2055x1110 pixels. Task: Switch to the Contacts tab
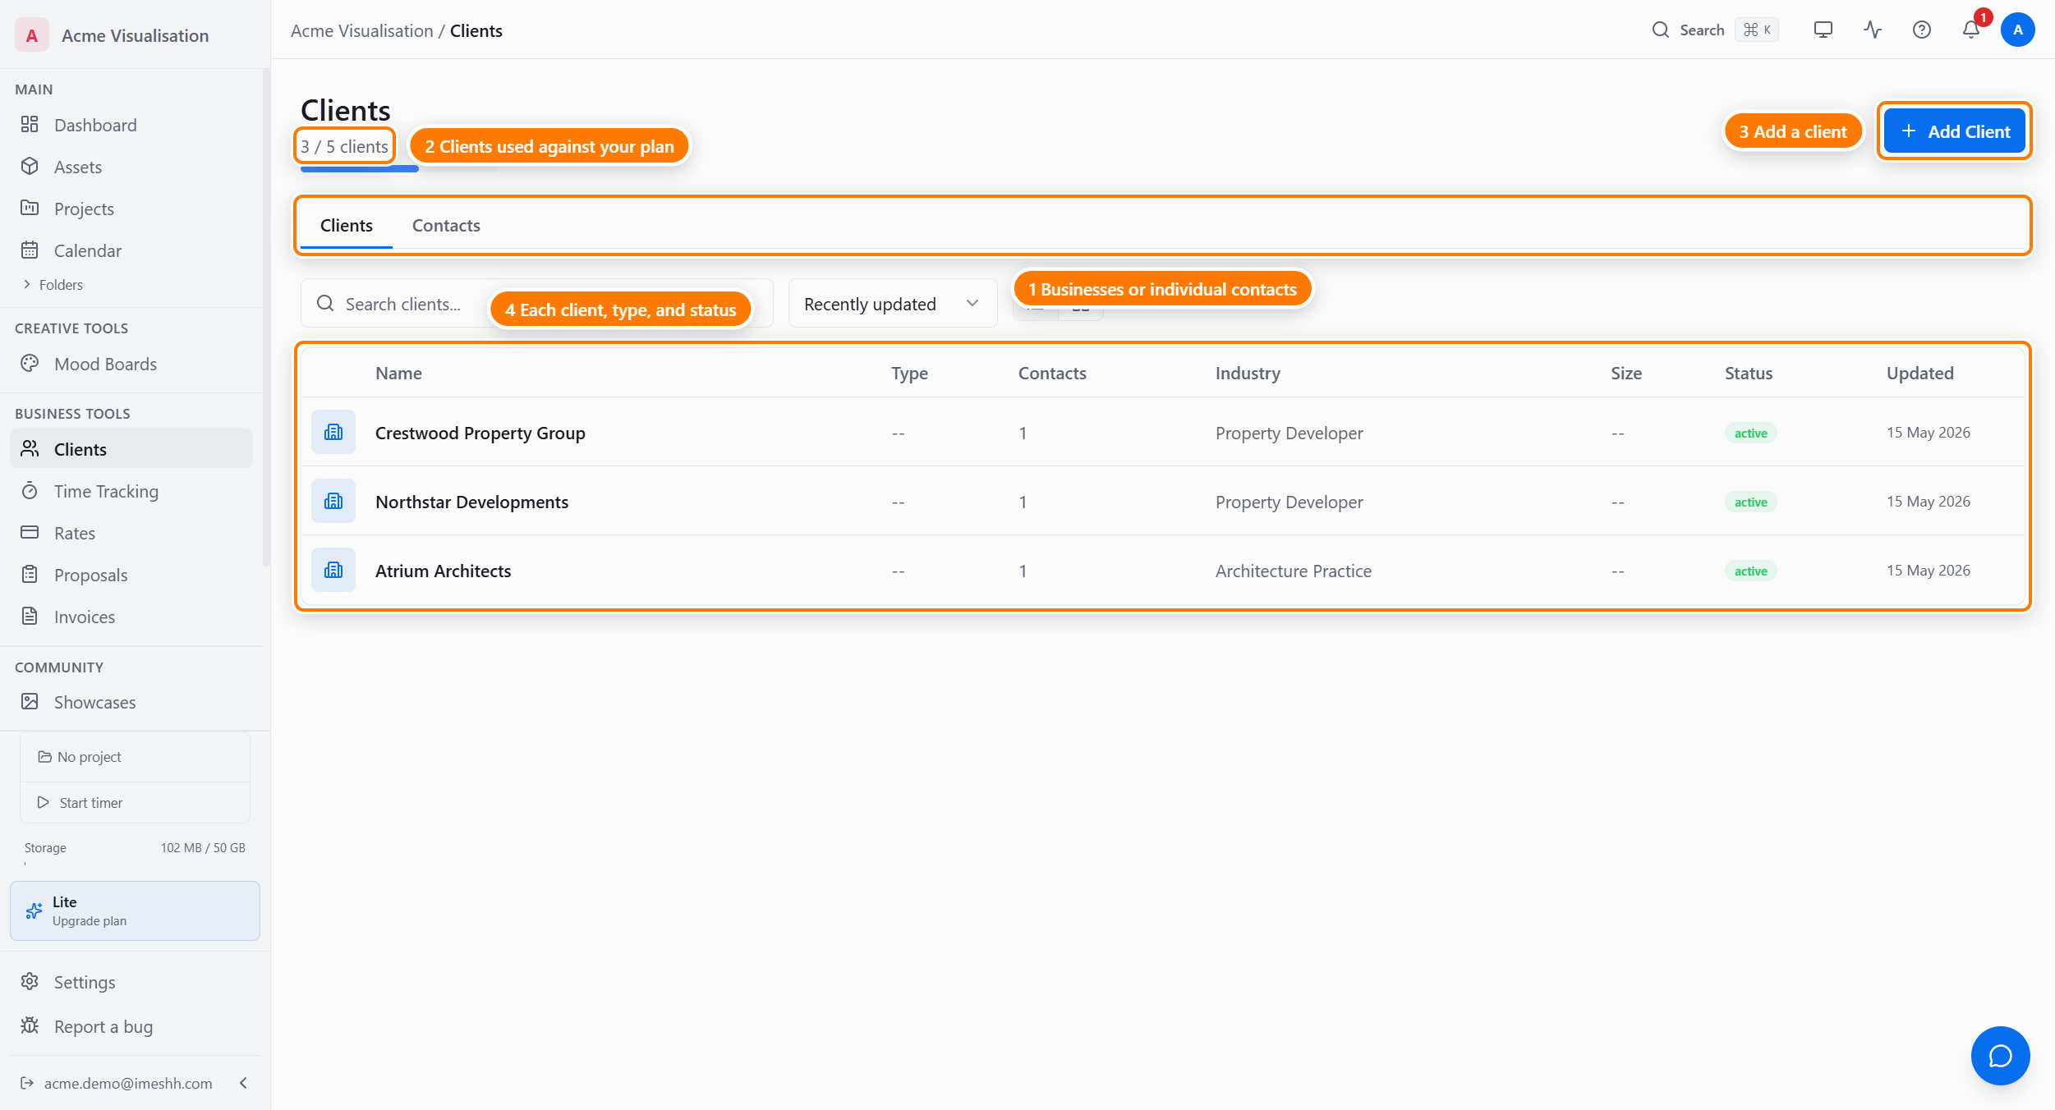pyautogui.click(x=446, y=225)
